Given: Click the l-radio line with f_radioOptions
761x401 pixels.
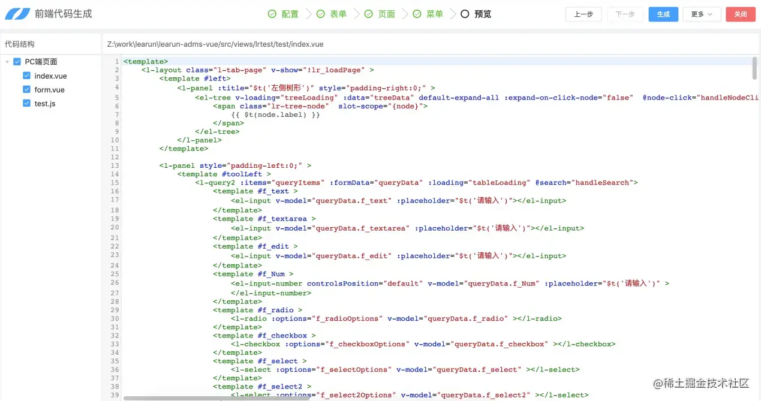Looking at the screenshot, I should (x=396, y=318).
